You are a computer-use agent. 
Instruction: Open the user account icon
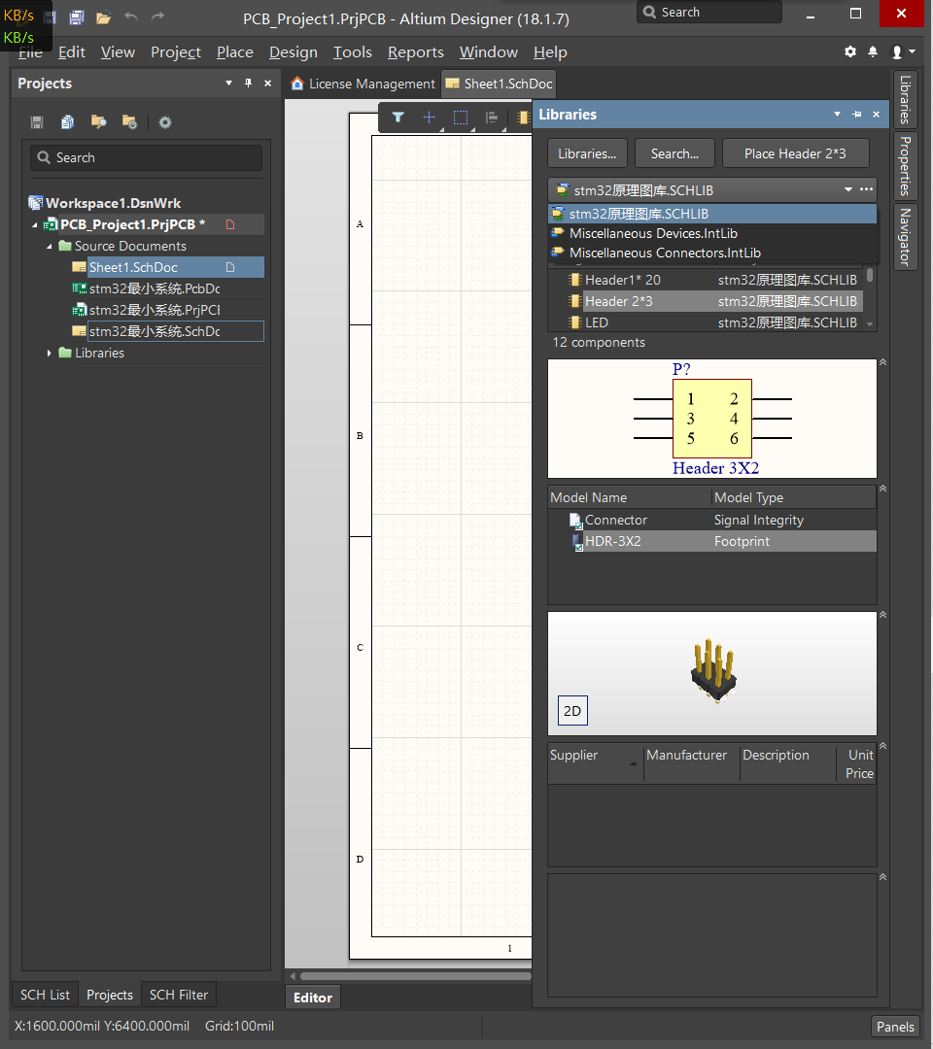897,52
